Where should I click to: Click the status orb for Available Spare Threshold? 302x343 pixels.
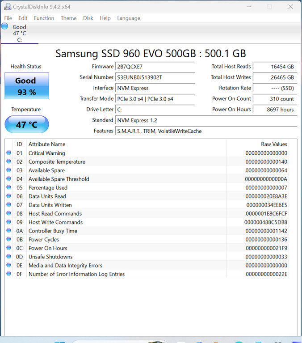point(9,179)
